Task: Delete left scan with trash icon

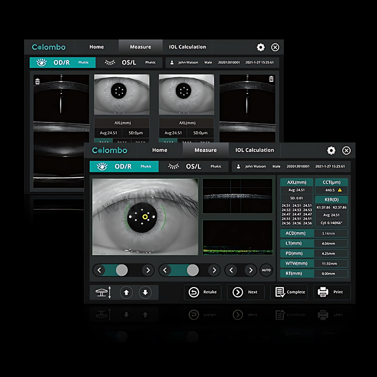Action: click(37, 81)
